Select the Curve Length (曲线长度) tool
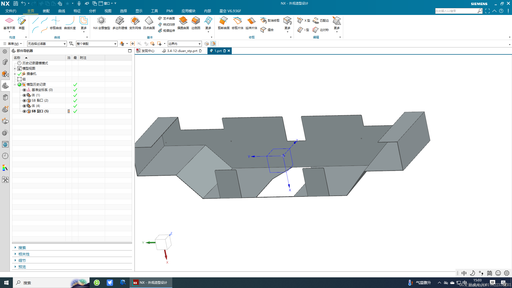 (70, 23)
